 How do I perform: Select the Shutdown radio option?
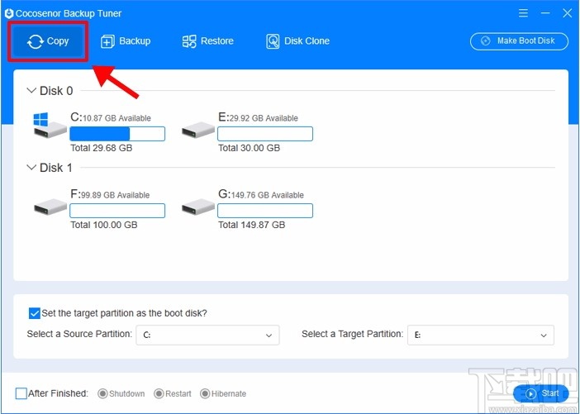pyautogui.click(x=102, y=393)
